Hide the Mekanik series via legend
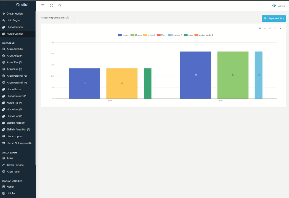 coord(149,35)
